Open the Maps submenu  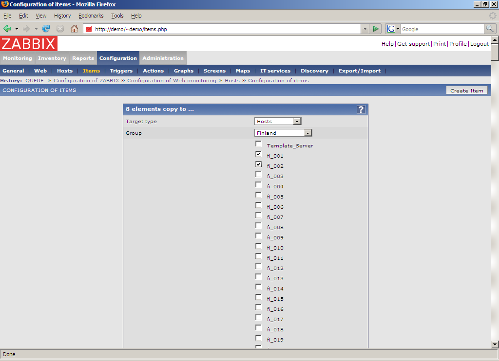coord(243,71)
